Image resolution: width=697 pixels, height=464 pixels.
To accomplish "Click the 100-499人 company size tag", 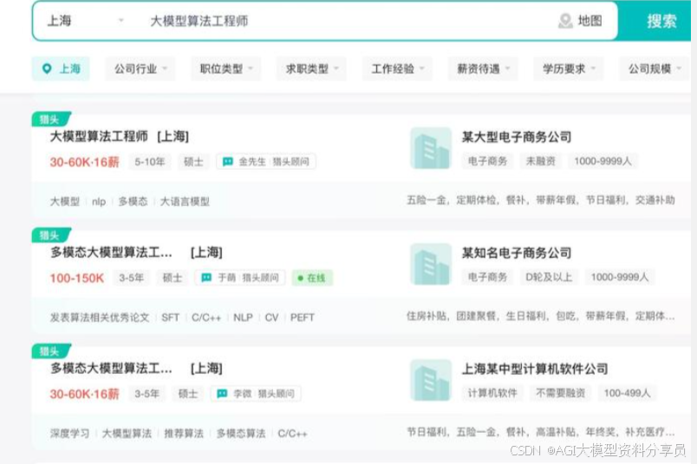I will point(627,393).
